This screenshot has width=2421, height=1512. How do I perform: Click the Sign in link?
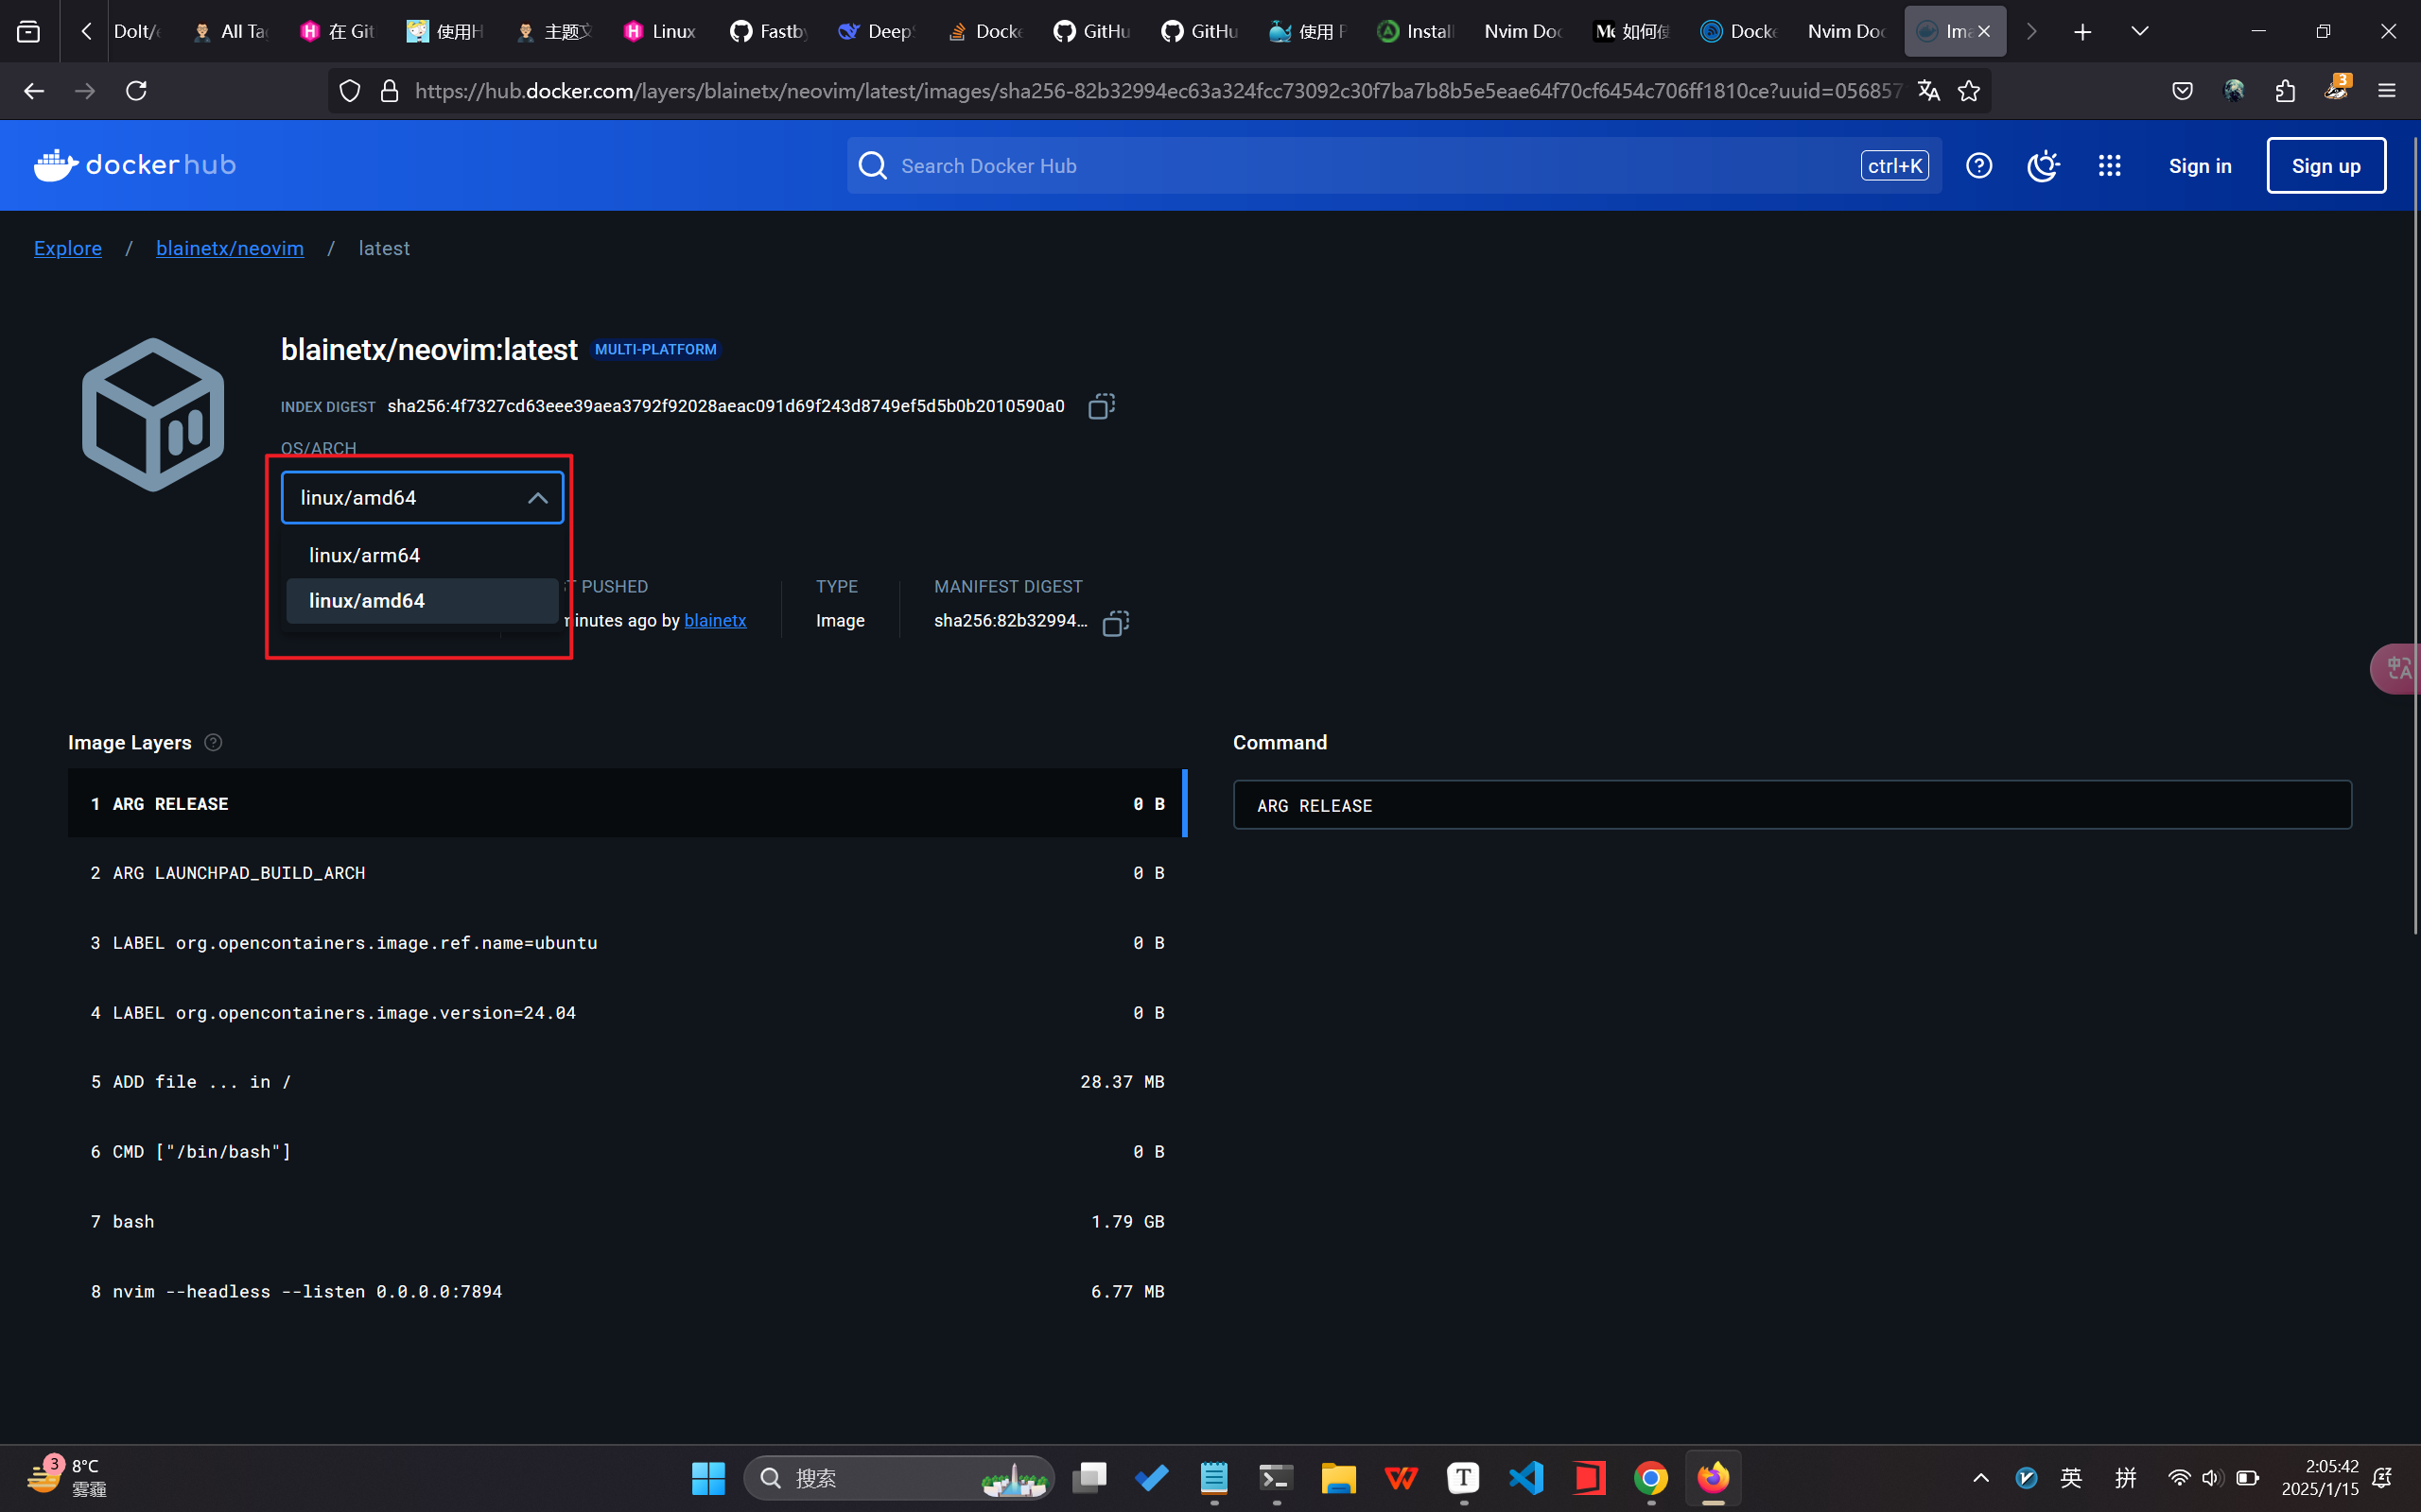2199,166
